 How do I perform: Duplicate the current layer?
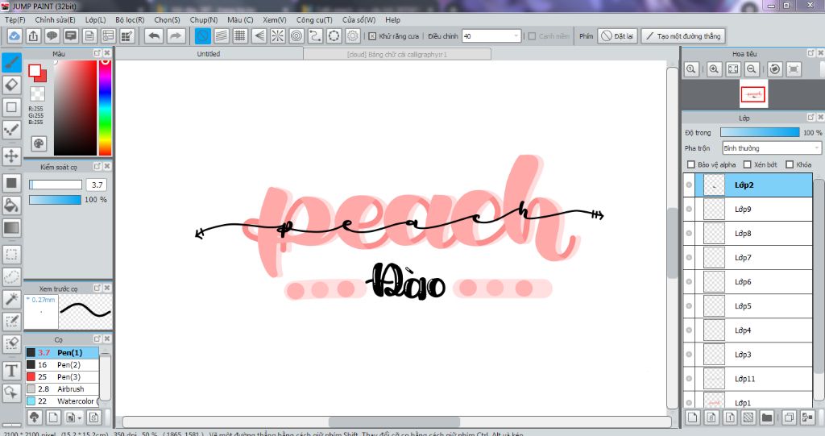[789, 417]
